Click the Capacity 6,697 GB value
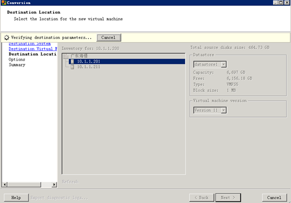 [x=236, y=72]
